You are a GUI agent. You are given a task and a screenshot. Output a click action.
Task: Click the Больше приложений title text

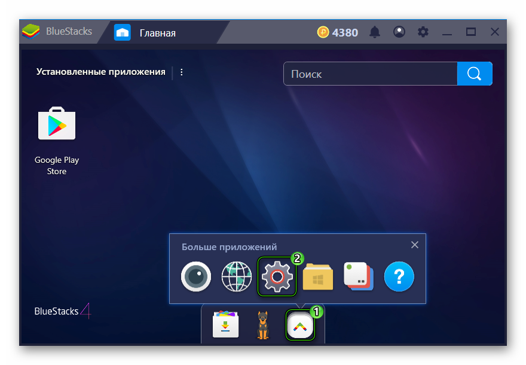click(229, 247)
